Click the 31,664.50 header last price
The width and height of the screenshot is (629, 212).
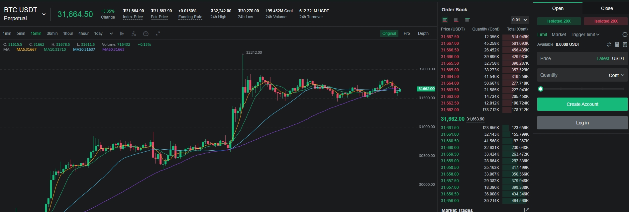point(75,14)
